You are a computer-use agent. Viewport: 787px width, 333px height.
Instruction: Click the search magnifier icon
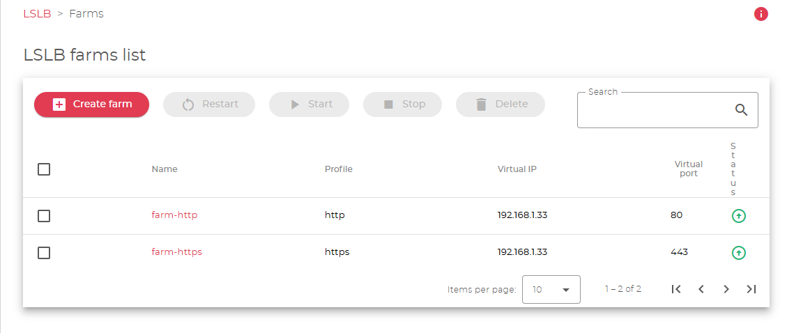pos(741,109)
